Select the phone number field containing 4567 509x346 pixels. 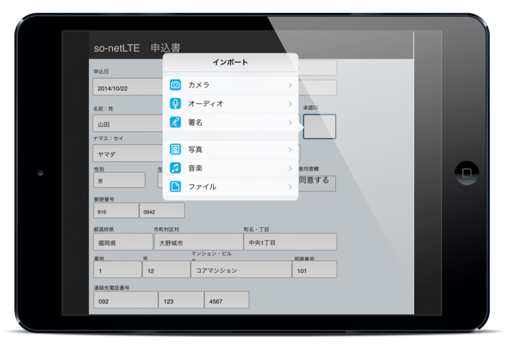coord(227,300)
